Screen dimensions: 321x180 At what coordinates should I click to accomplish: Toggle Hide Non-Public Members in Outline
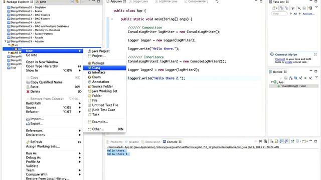(305, 78)
